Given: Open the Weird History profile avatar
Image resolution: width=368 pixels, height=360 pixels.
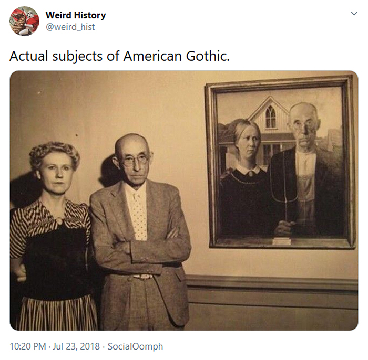Looking at the screenshot, I should coord(24,21).
